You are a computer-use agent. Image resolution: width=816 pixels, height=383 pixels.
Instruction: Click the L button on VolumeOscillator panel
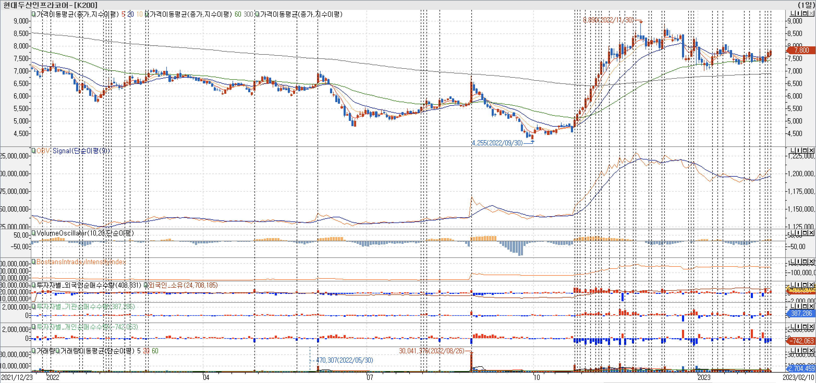click(x=792, y=233)
